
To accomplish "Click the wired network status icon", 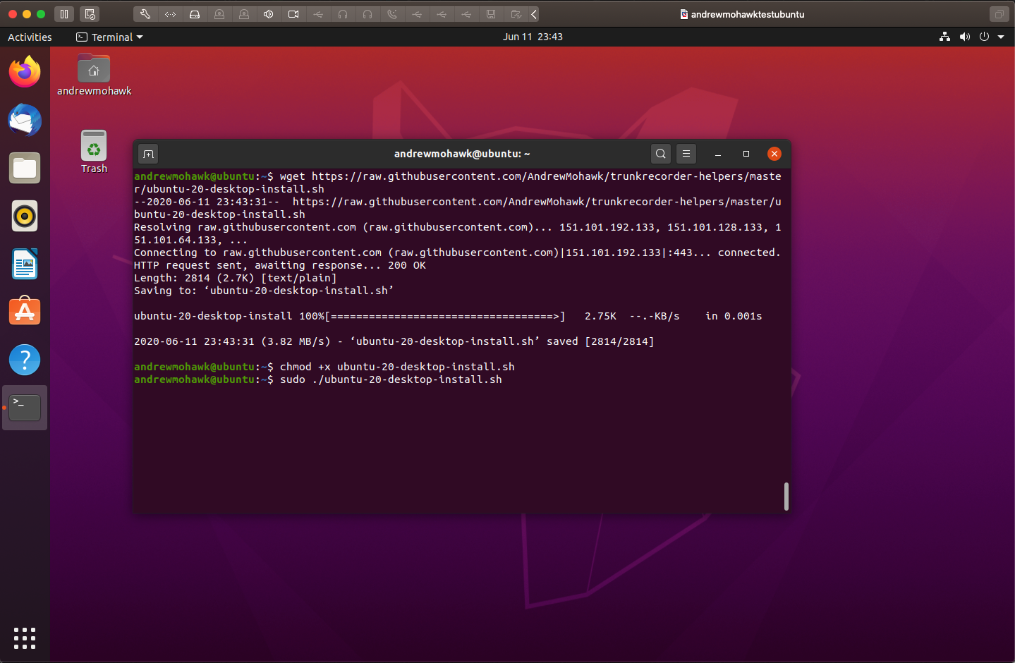I will pos(944,37).
